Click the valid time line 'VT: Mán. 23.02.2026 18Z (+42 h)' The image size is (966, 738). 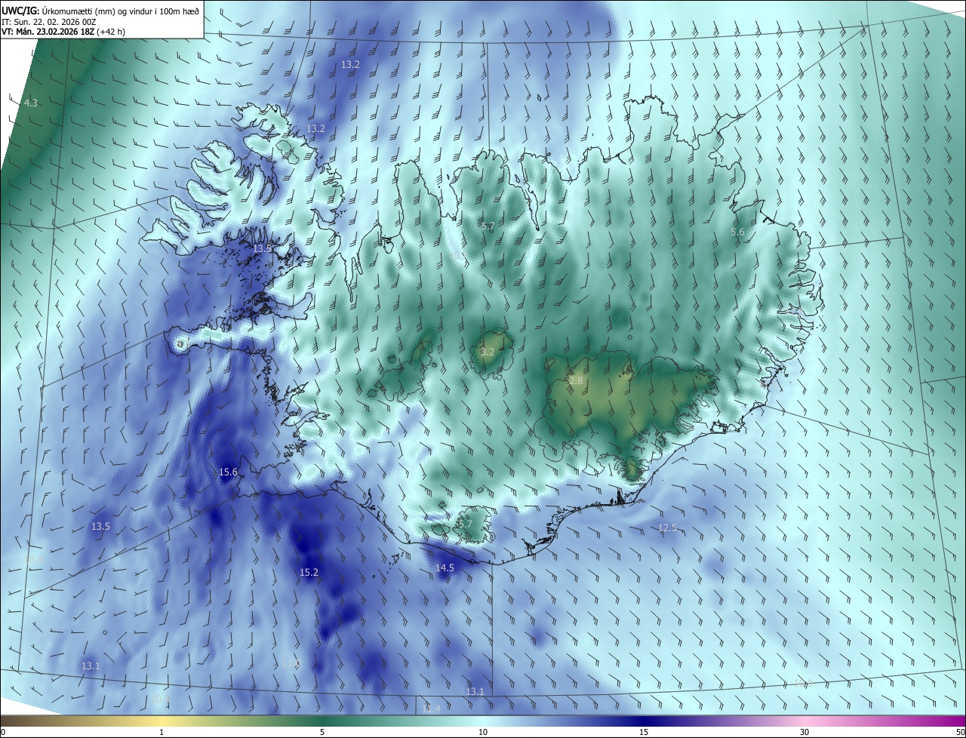(x=63, y=32)
